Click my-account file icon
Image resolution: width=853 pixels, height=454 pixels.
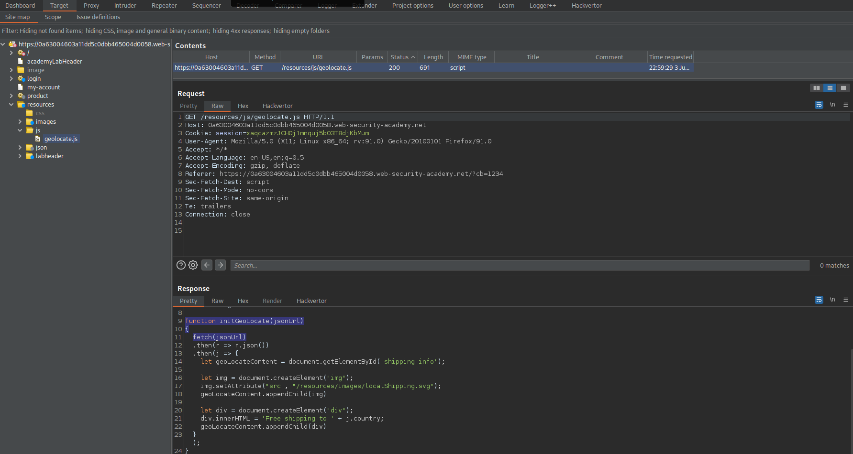pyautogui.click(x=21, y=87)
